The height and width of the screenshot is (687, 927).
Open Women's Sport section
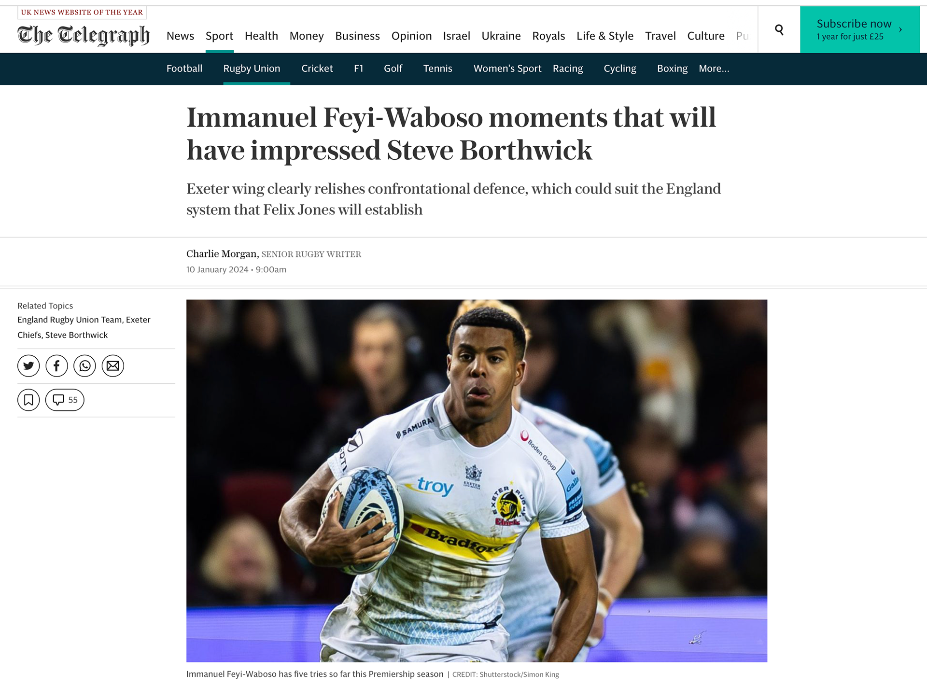point(507,69)
